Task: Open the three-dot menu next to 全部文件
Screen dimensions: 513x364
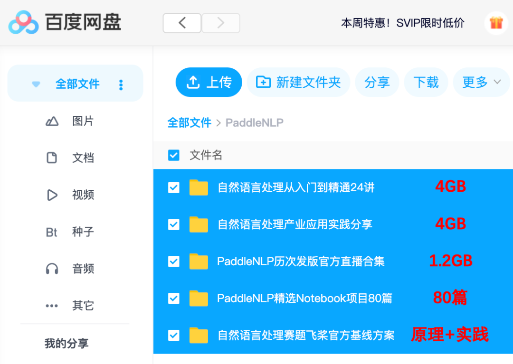Action: (121, 84)
